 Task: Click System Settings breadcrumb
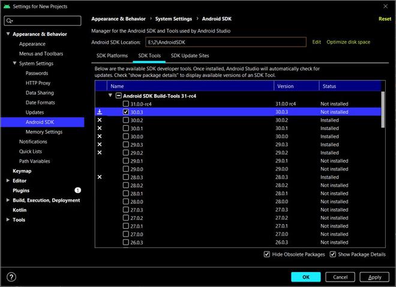coord(173,19)
